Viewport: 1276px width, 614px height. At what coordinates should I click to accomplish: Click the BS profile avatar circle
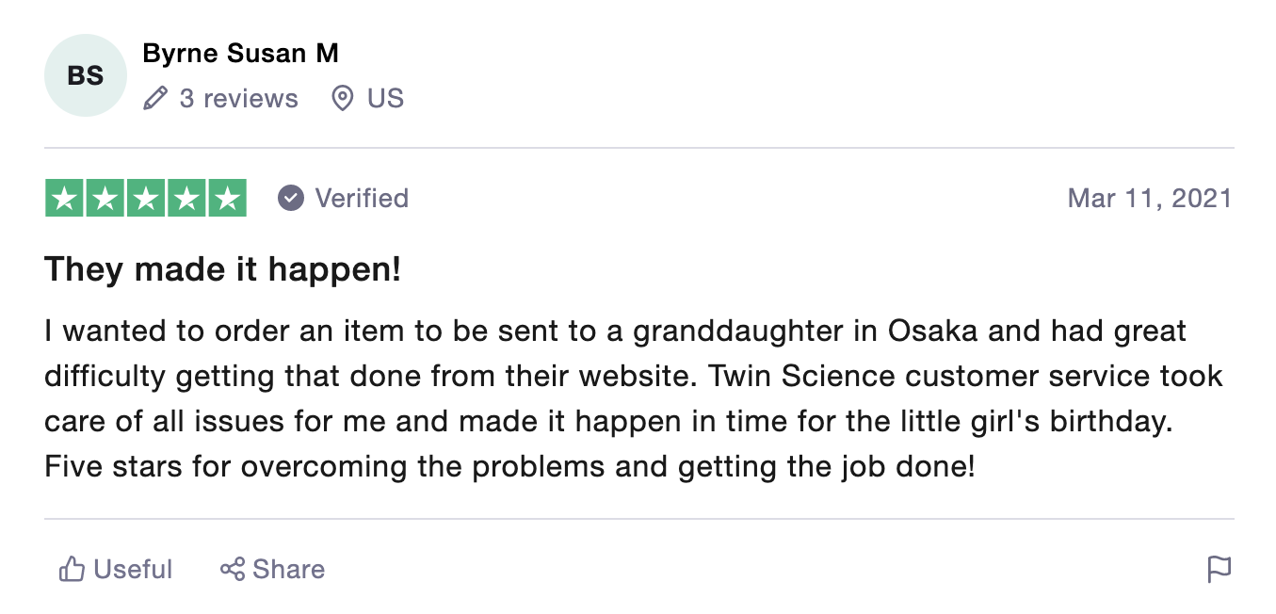pyautogui.click(x=86, y=75)
